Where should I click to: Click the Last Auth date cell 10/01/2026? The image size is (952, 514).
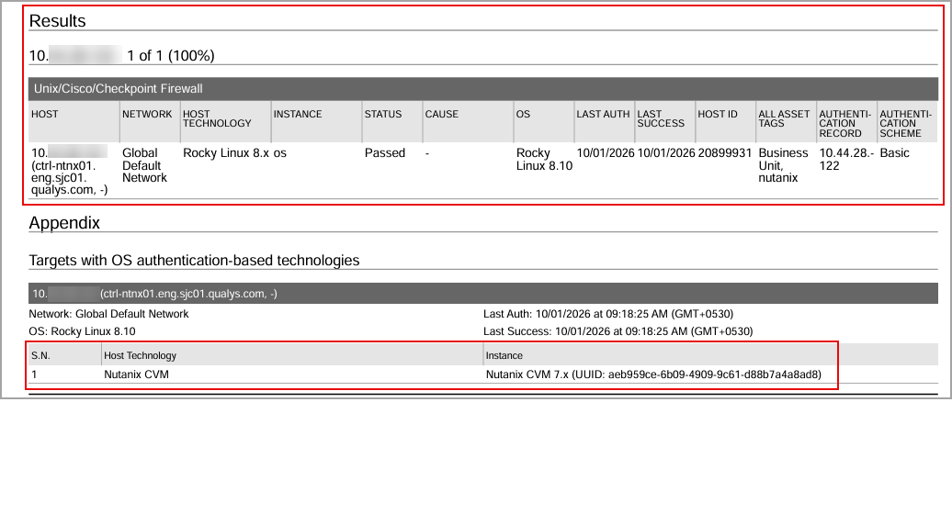pos(606,153)
